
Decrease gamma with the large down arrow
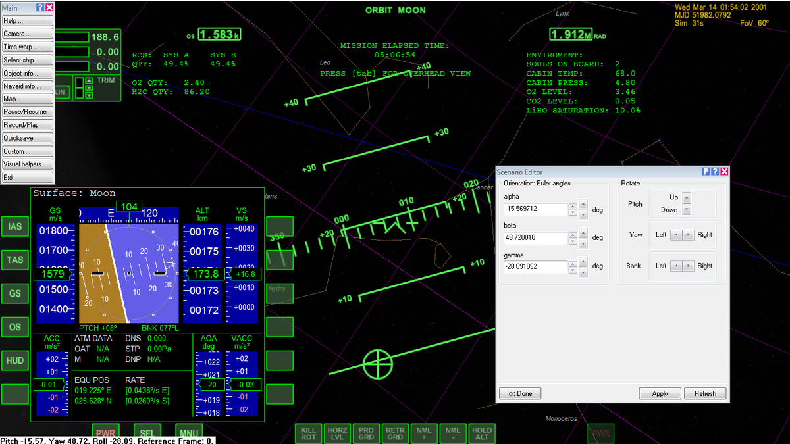point(583,273)
